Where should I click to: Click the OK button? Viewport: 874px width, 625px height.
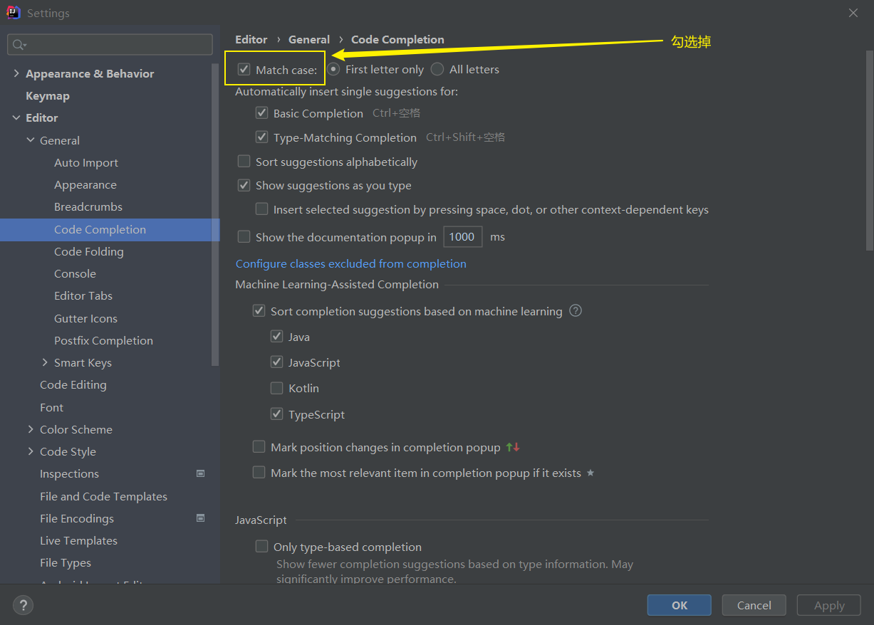(680, 605)
